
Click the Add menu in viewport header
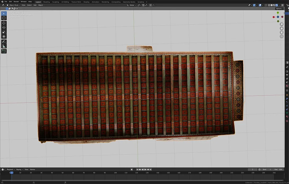pyautogui.click(x=35, y=5)
